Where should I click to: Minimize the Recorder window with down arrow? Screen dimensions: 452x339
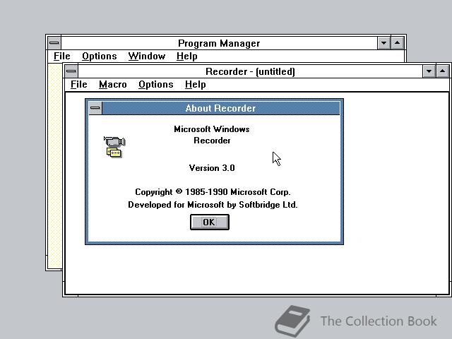click(x=429, y=71)
